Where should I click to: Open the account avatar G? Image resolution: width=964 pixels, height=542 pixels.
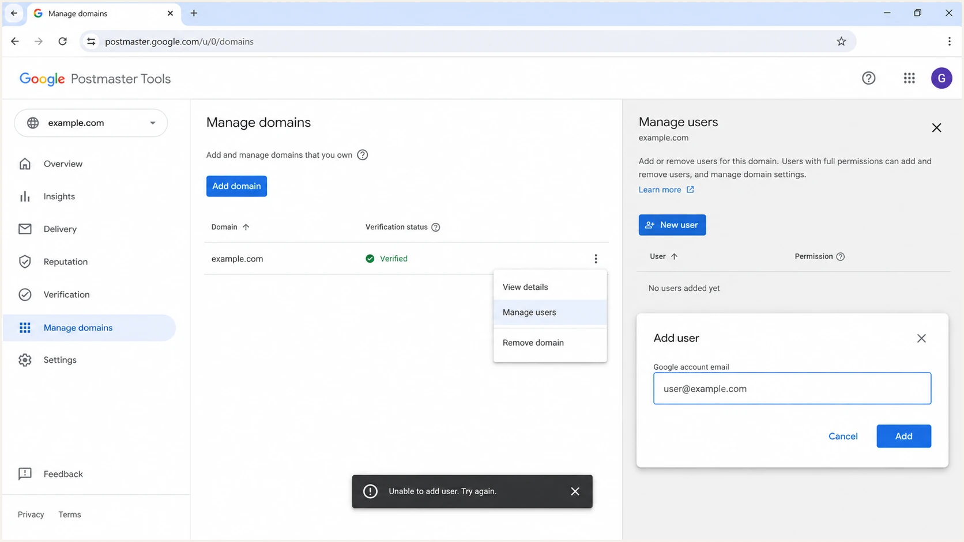pyautogui.click(x=941, y=78)
